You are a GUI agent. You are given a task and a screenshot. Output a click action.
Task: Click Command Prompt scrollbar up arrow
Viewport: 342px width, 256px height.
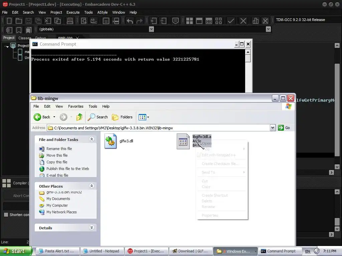pyautogui.click(x=248, y=52)
